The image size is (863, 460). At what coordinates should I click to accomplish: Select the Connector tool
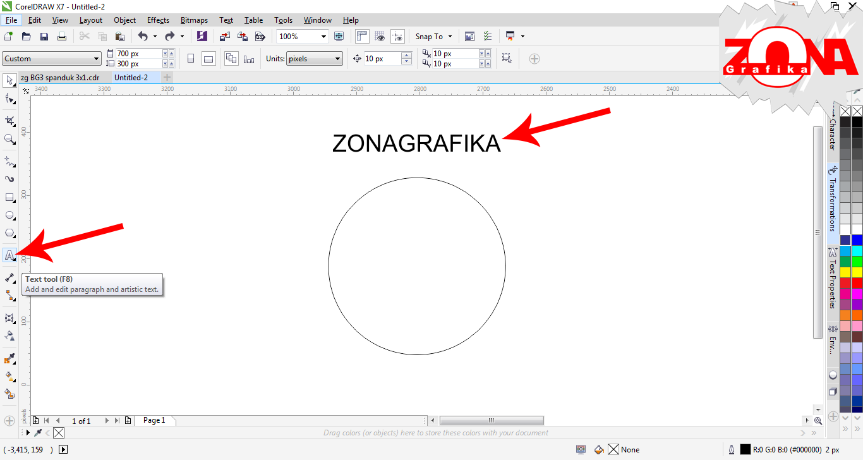coord(9,295)
